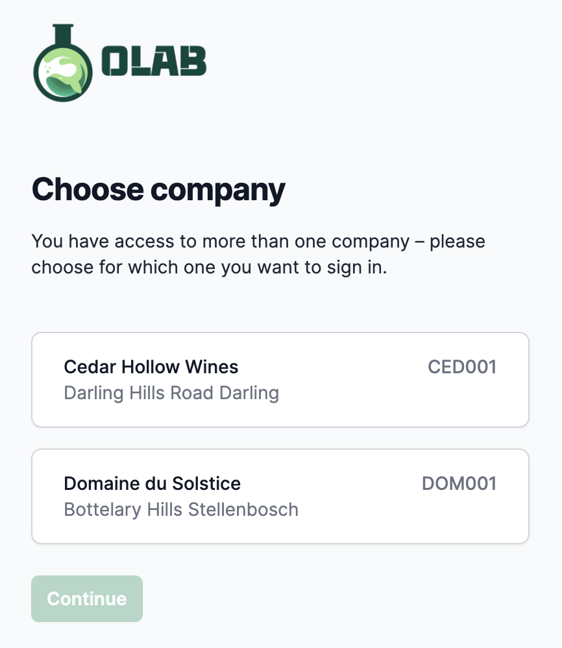Click the letter O in OLAB logo
Screen dimensions: 562x648
115,62
